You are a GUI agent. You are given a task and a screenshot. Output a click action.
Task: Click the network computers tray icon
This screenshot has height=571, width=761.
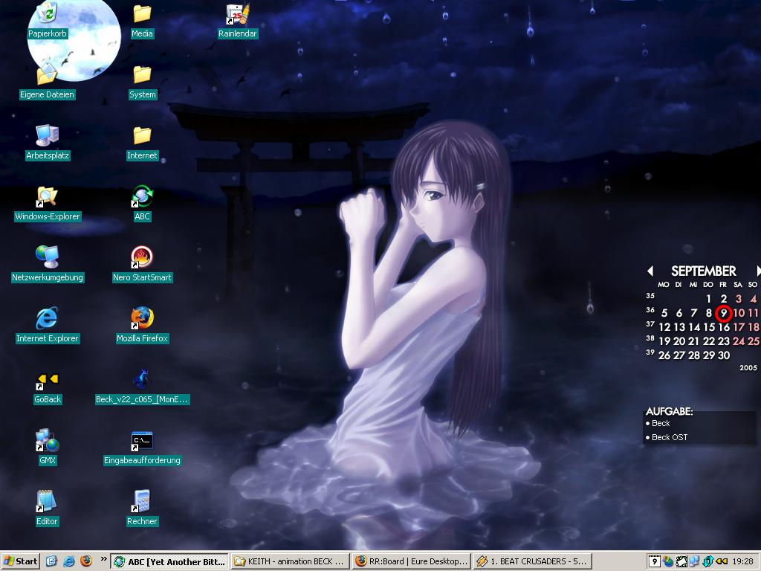point(695,561)
